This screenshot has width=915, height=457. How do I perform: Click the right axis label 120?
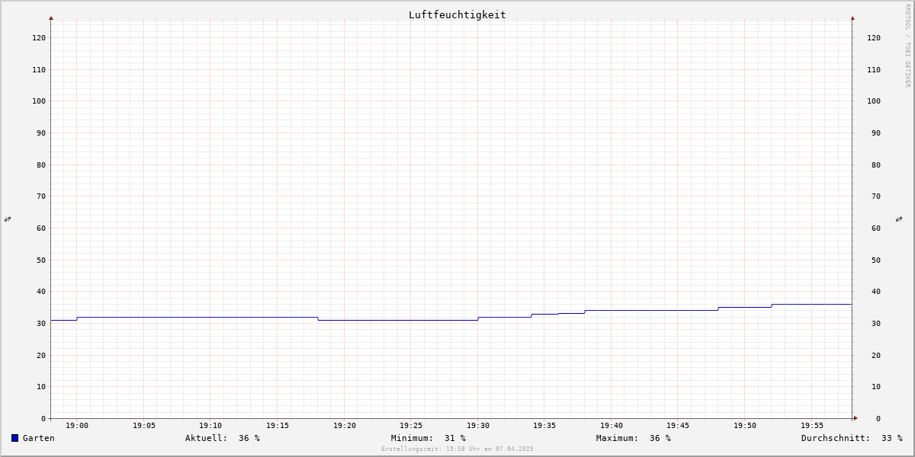coord(874,37)
